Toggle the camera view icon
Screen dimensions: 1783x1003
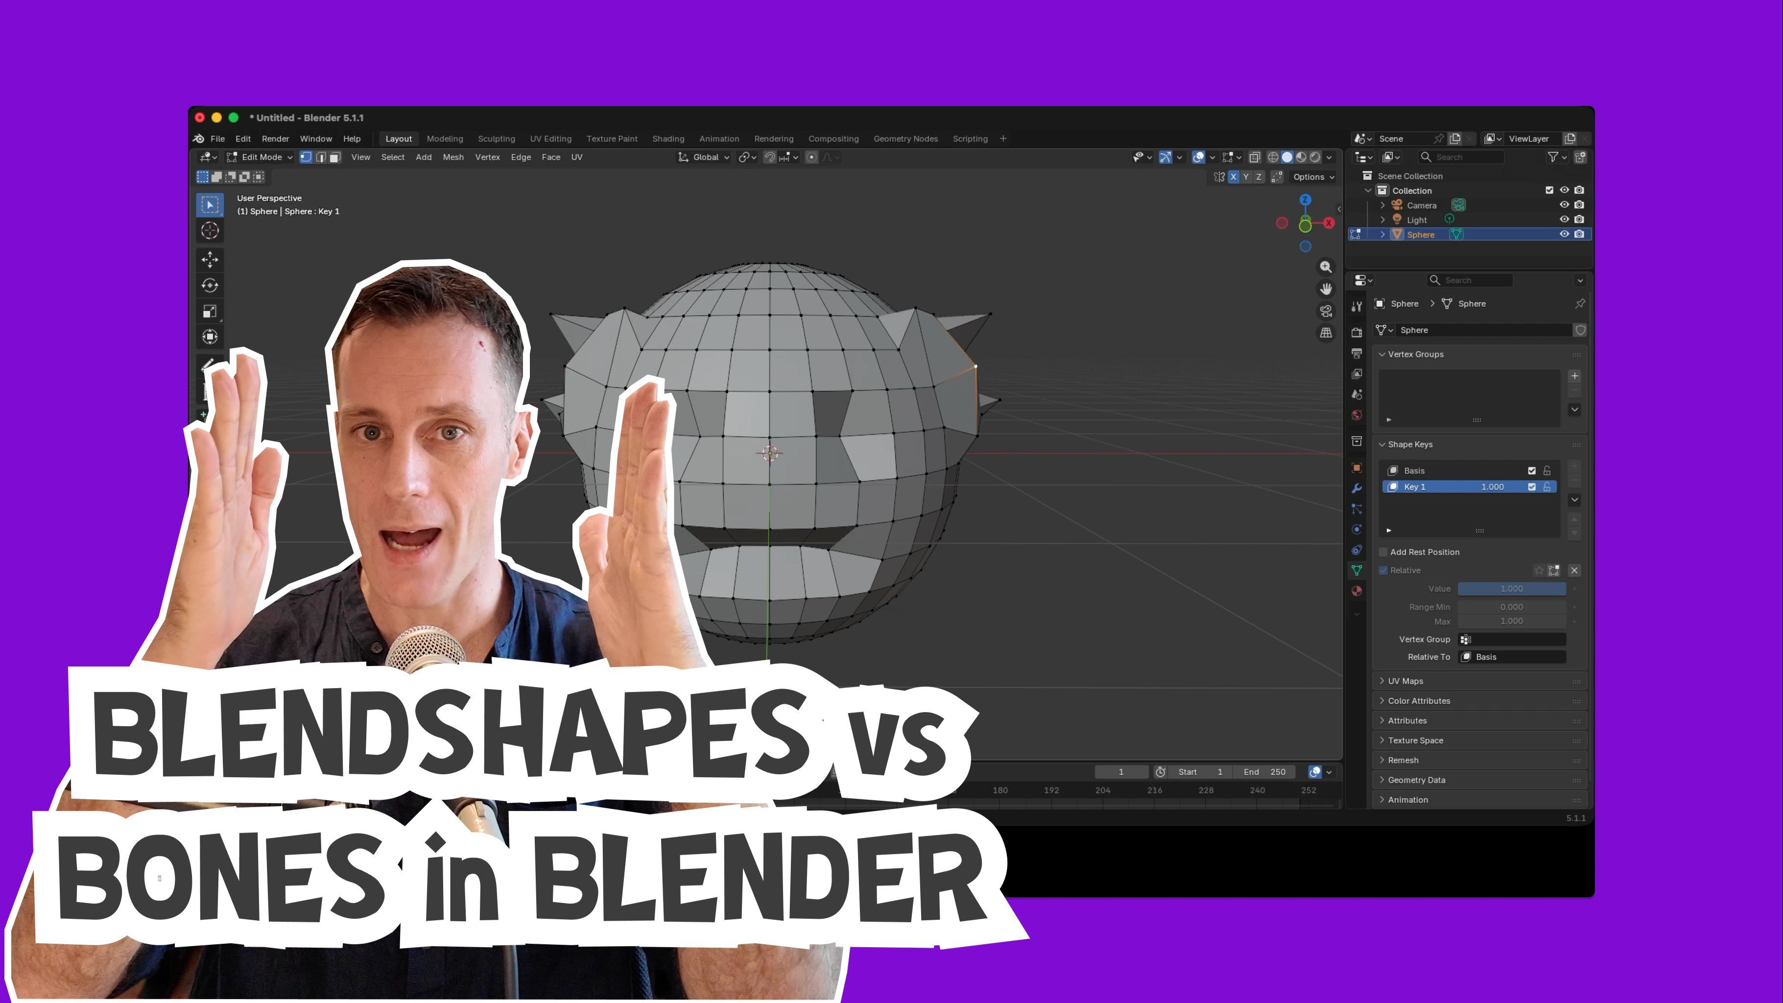click(x=1326, y=311)
